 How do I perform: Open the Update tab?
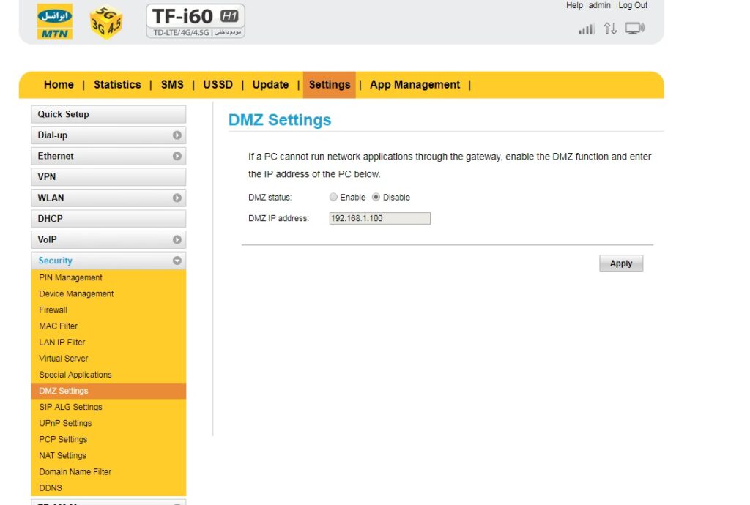271,85
